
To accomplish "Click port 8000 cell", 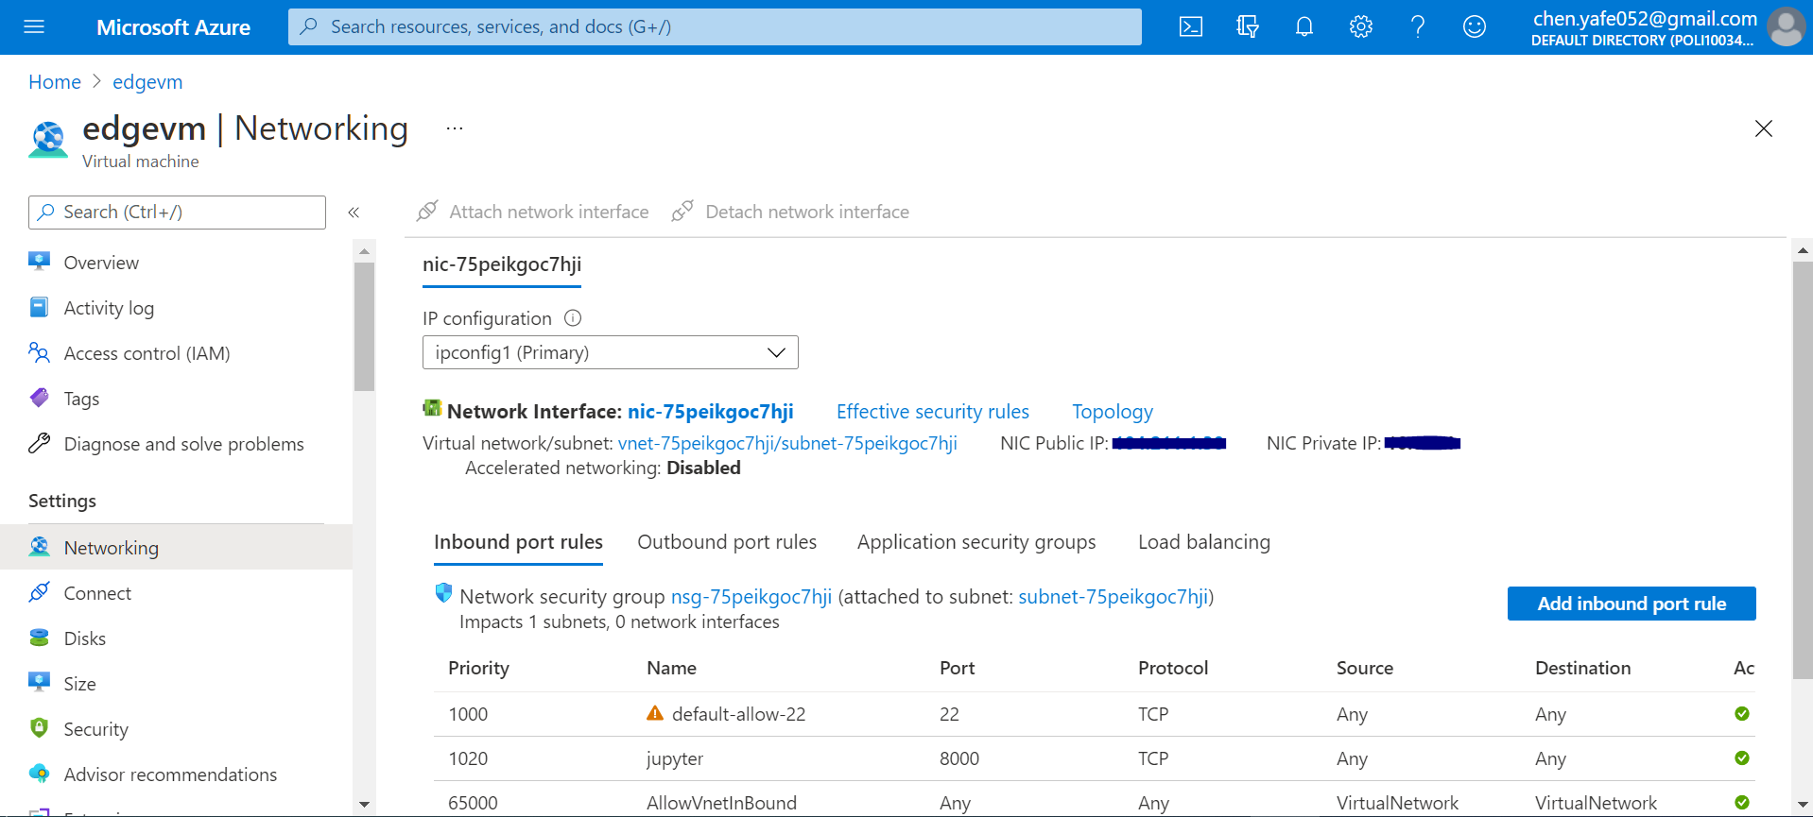I will [x=959, y=758].
